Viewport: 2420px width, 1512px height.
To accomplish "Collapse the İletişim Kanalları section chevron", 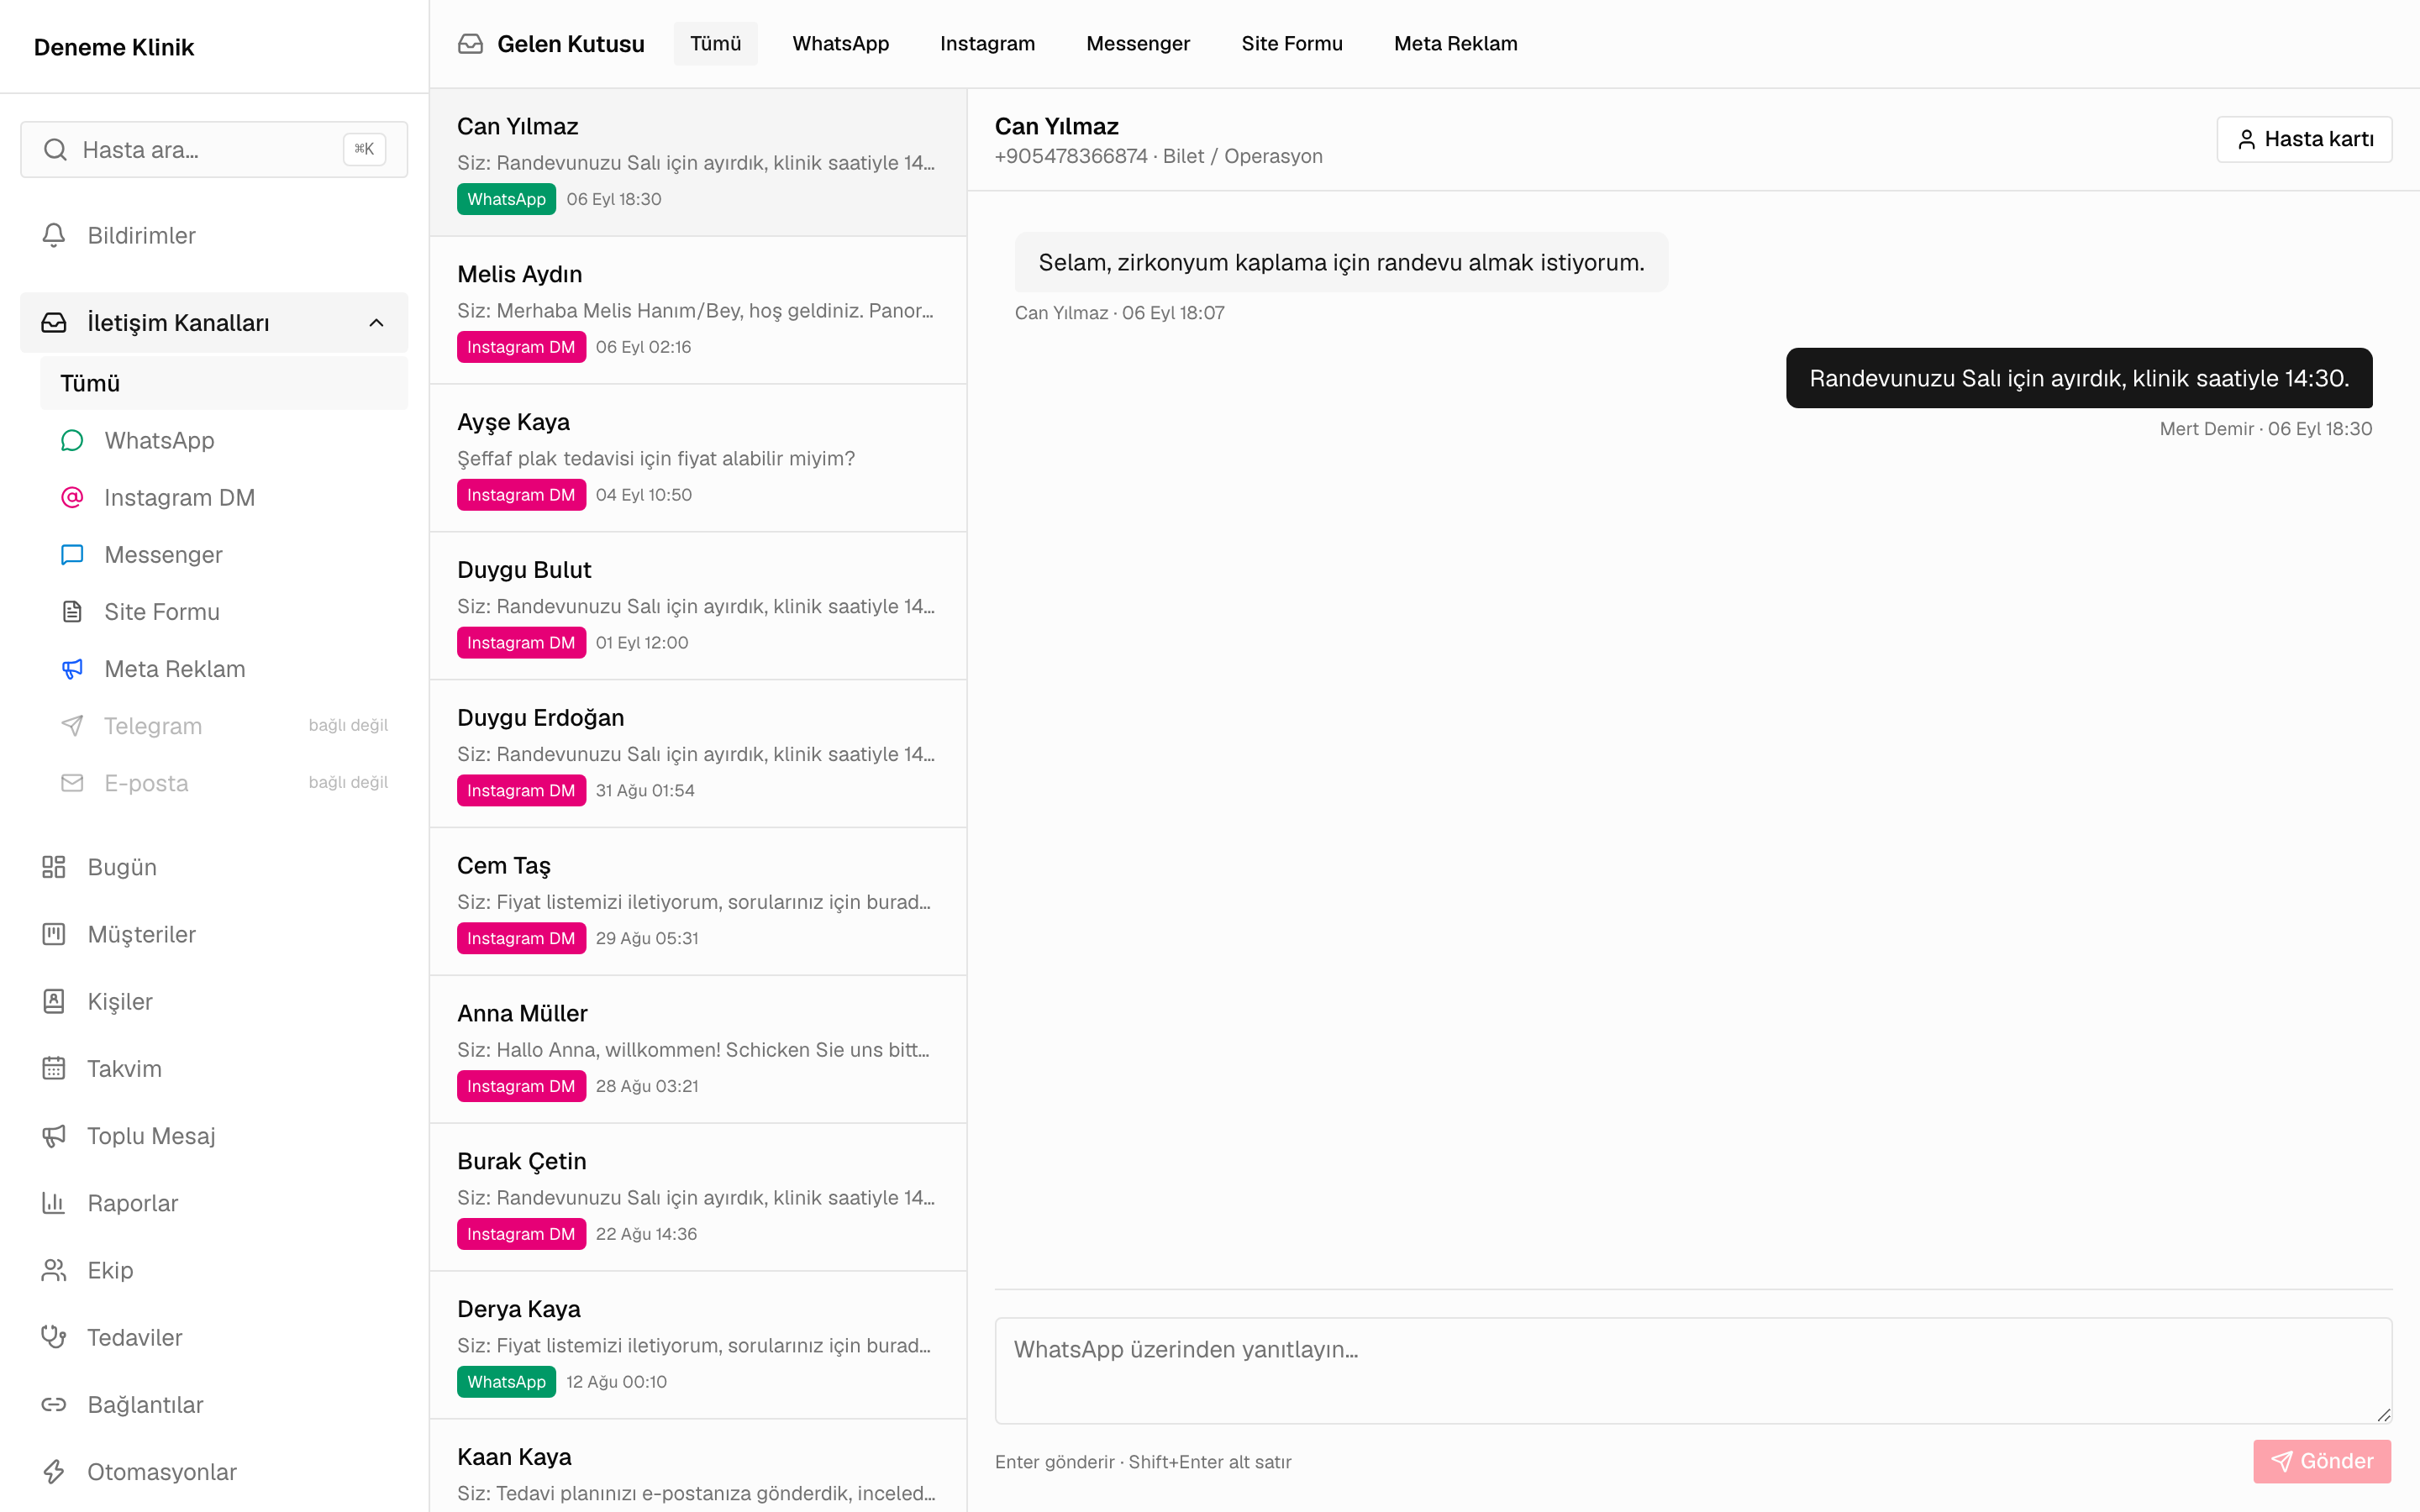I will coord(376,322).
